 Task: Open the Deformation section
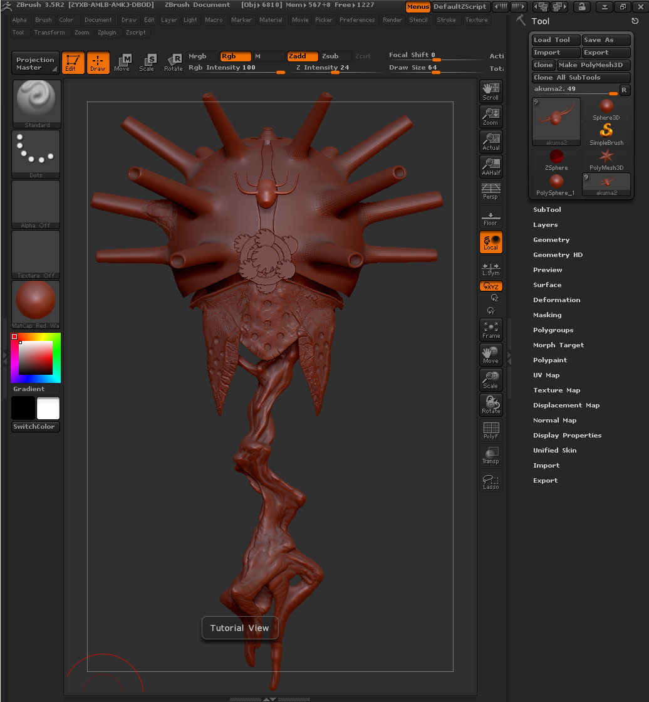pyautogui.click(x=556, y=300)
